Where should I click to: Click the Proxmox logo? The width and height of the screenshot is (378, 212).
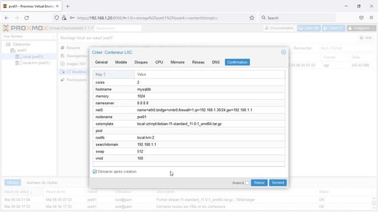pyautogui.click(x=25, y=28)
